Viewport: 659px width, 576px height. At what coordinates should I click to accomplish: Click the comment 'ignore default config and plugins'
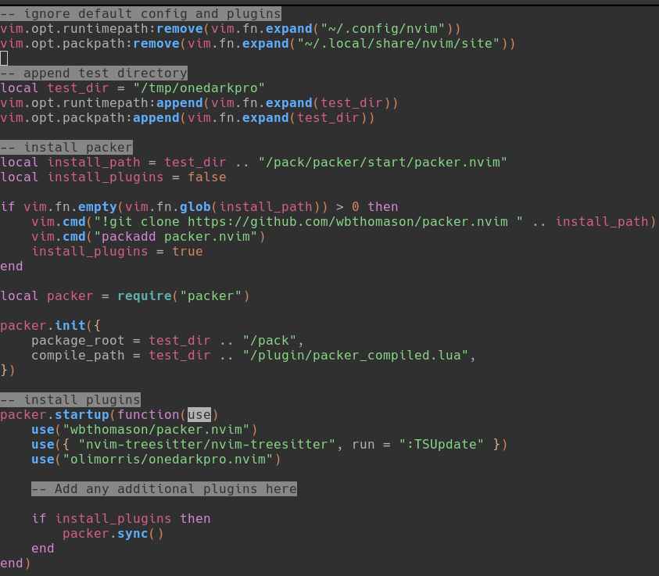click(141, 14)
